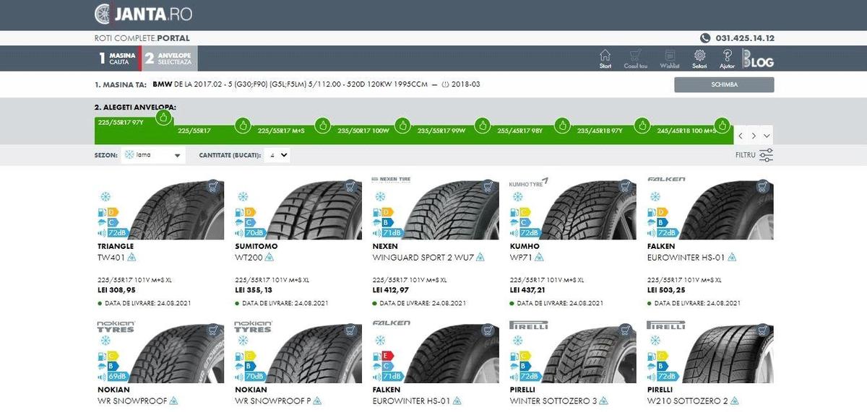867x412 pixels.
Task: Click snowflake info icon next to WINGUARD SPORT 2 WU7
Action: (480, 257)
